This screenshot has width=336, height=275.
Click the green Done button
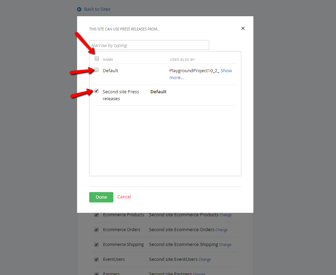click(x=101, y=197)
